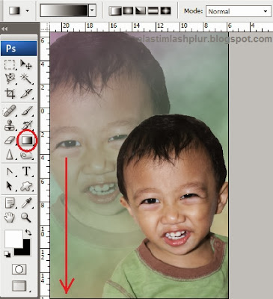Select the Eraser tool
Viewport: 273px width, 299px height.
[x=10, y=141]
